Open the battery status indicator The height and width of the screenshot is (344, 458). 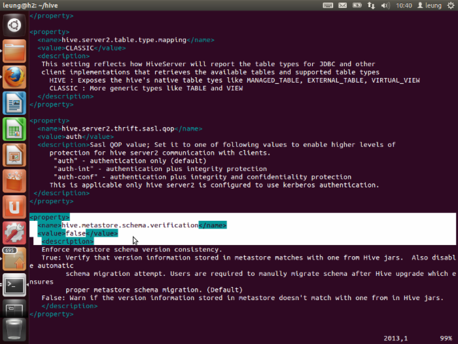coord(357,5)
